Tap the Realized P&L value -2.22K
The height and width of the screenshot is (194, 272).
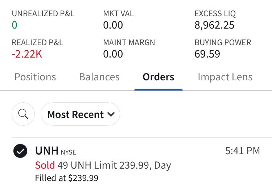pos(27,54)
